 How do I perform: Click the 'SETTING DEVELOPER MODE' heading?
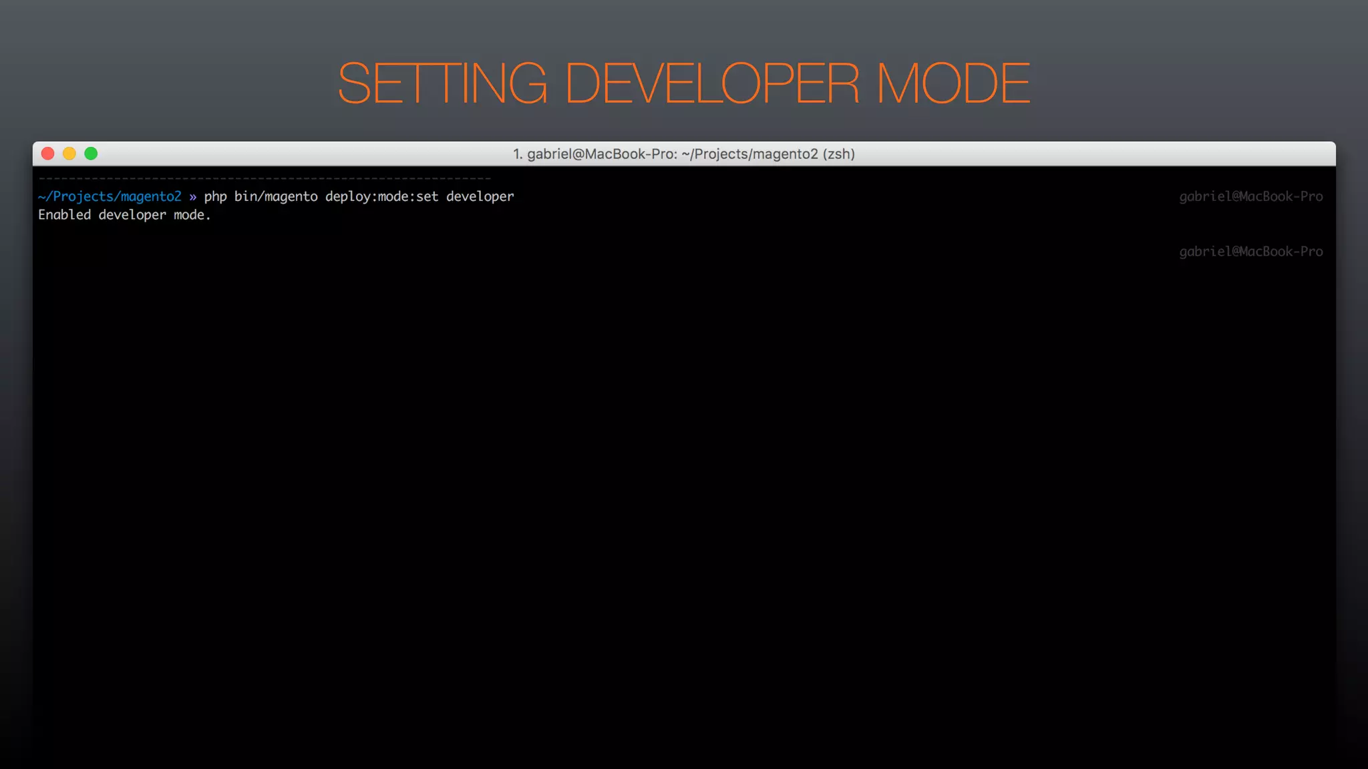tap(684, 83)
